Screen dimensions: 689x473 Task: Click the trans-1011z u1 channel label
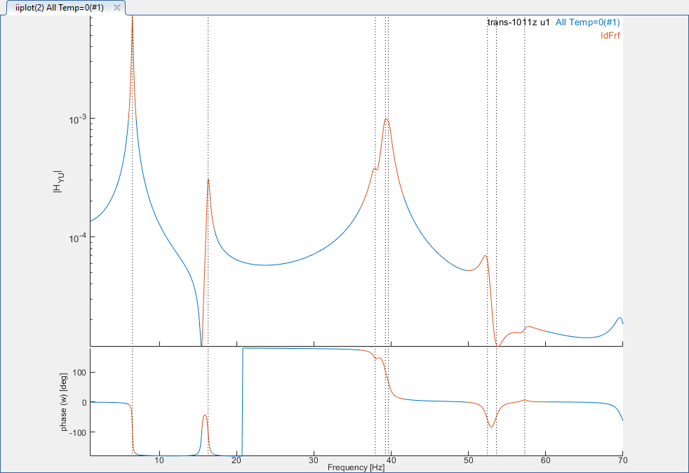pyautogui.click(x=518, y=22)
